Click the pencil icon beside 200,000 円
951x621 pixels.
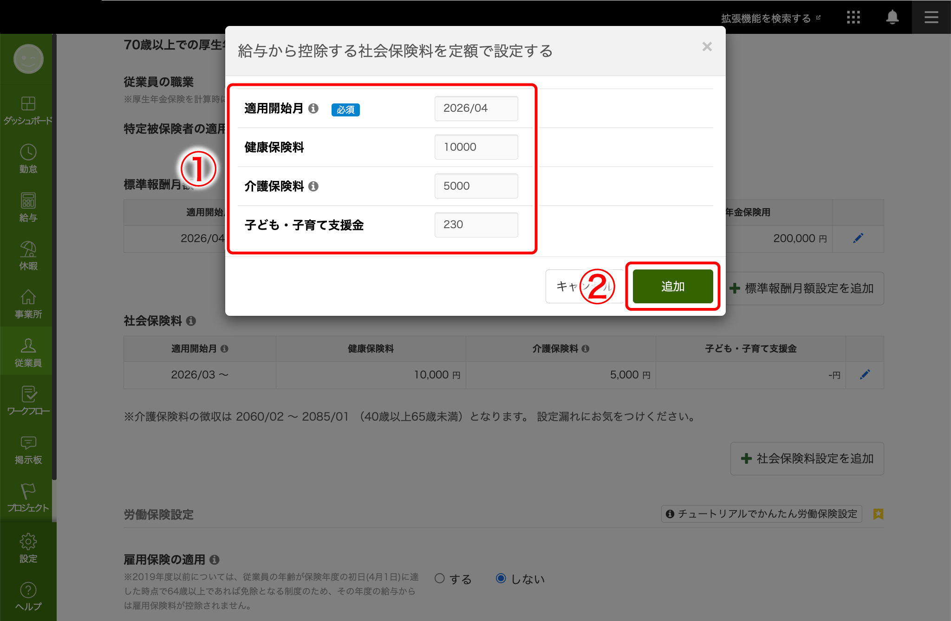click(858, 238)
